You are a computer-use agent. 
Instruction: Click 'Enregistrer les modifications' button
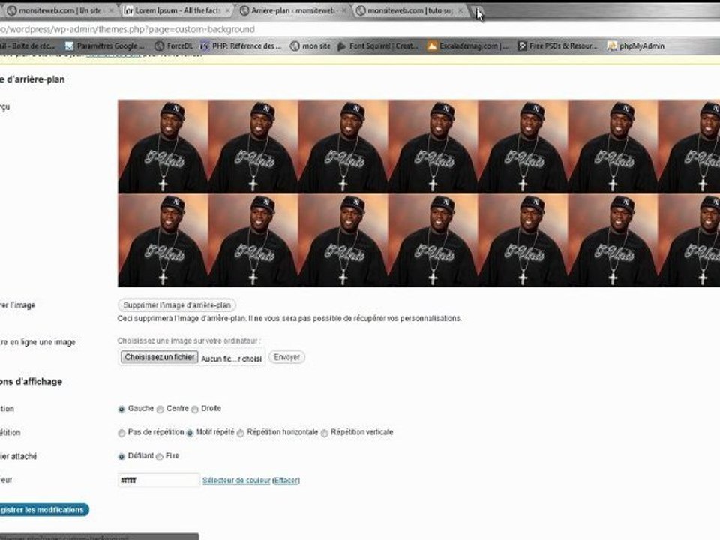pyautogui.click(x=43, y=510)
